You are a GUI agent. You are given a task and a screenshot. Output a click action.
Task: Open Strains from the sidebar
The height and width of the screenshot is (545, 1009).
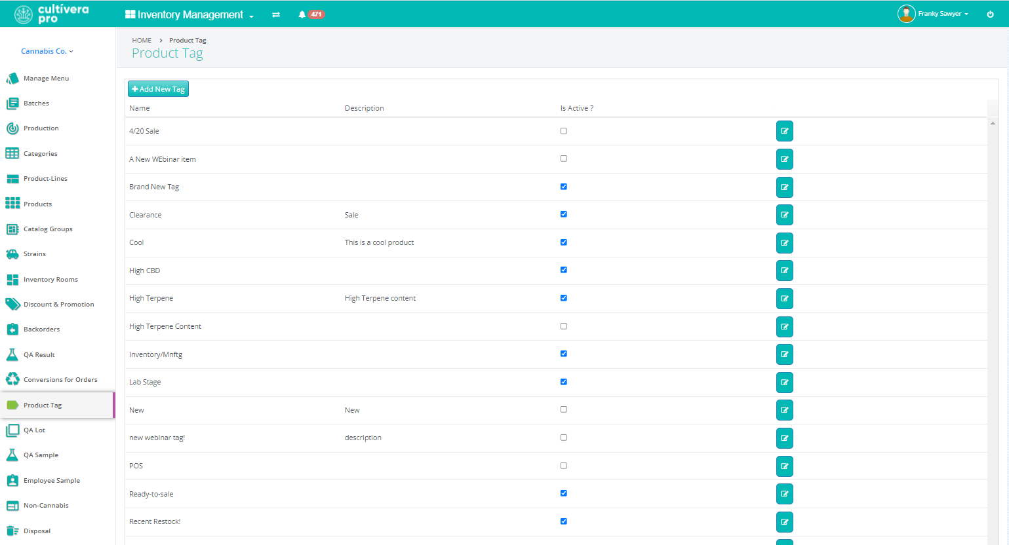34,254
